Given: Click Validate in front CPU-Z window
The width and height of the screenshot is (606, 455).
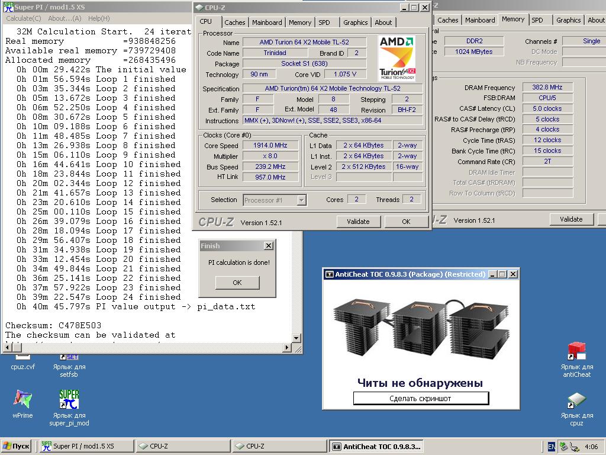Looking at the screenshot, I should point(358,222).
